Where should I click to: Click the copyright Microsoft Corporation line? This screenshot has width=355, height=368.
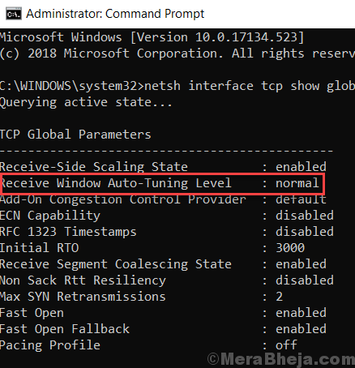[x=177, y=53]
